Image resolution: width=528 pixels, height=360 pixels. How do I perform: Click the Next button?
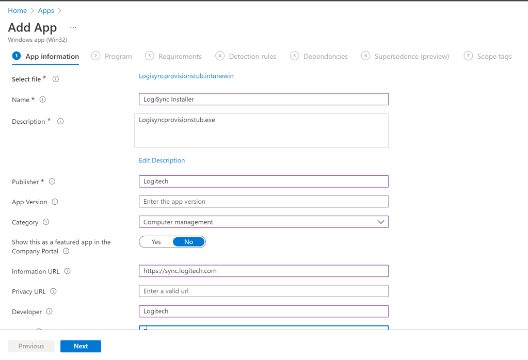pos(81,346)
